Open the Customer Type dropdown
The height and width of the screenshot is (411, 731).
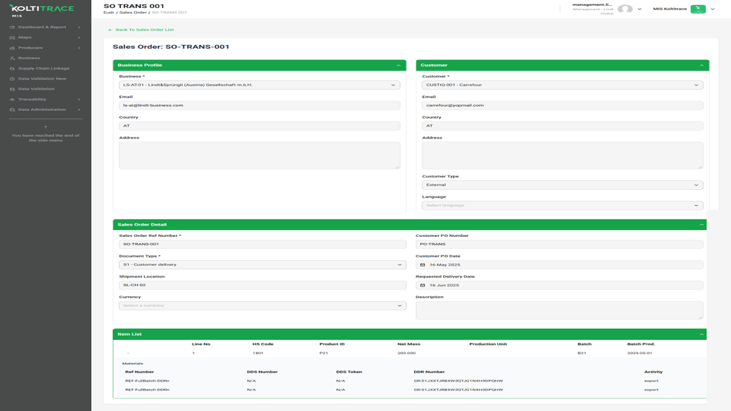[x=563, y=185]
